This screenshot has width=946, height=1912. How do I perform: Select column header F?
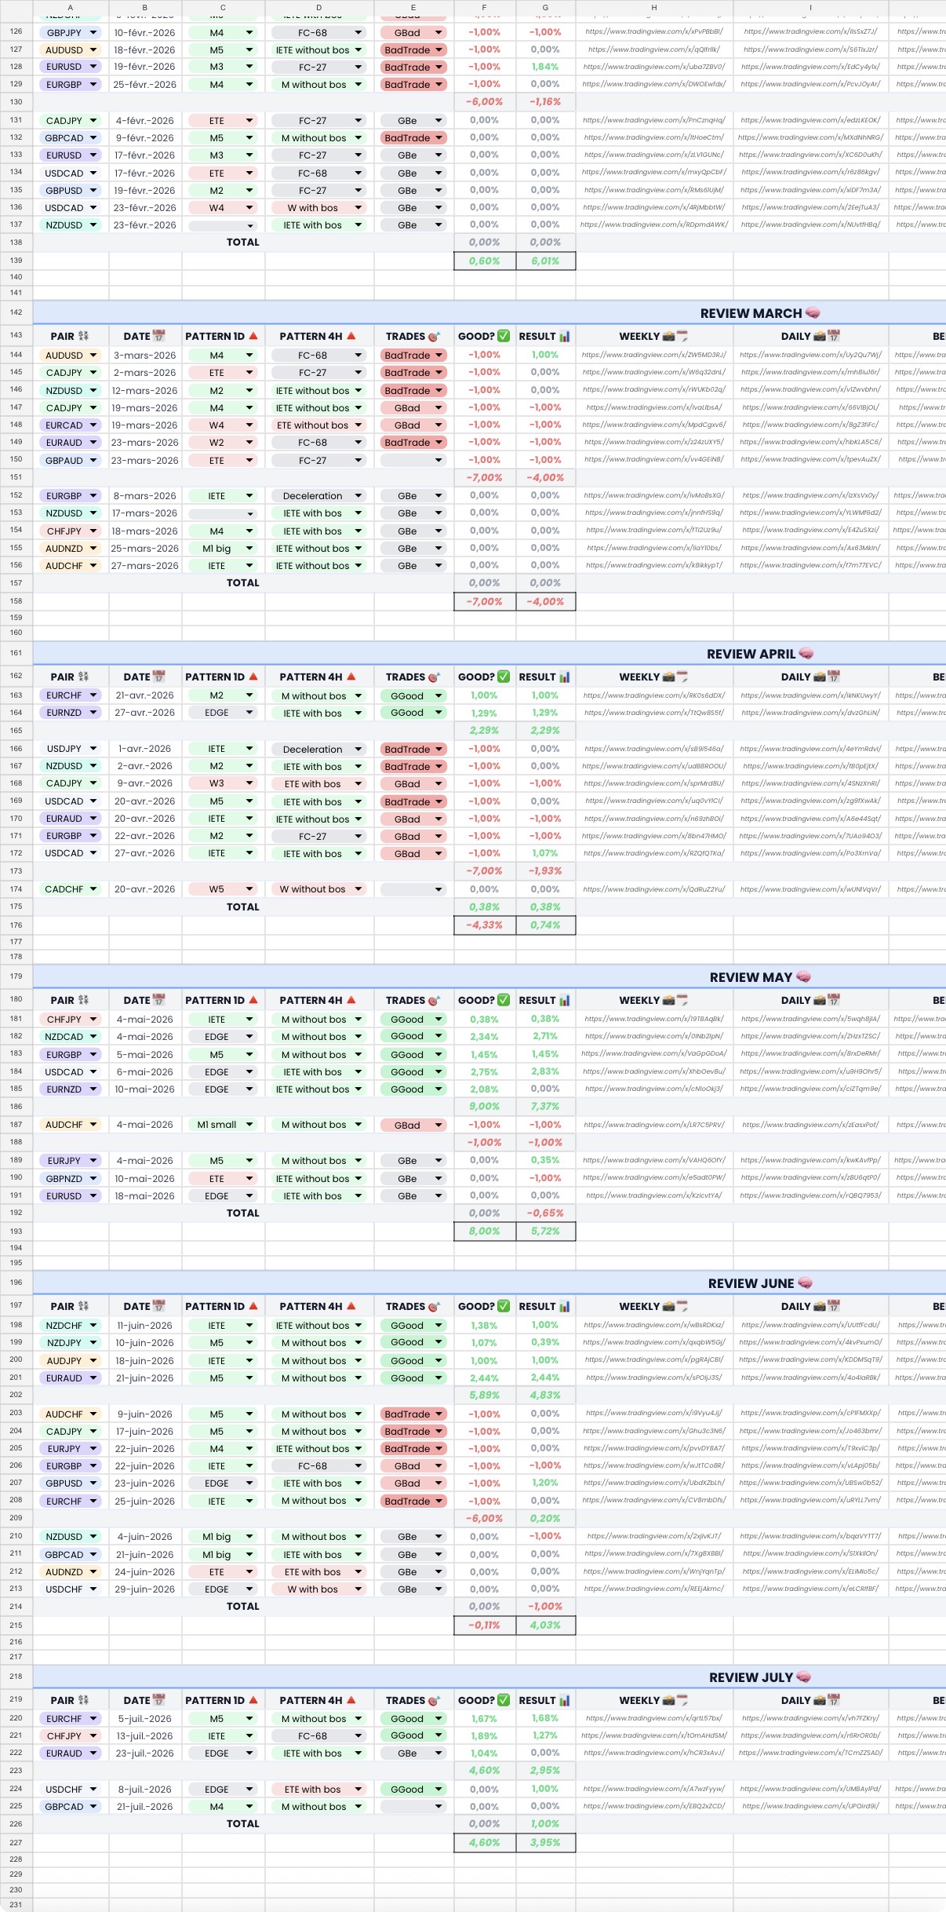pyautogui.click(x=484, y=7)
